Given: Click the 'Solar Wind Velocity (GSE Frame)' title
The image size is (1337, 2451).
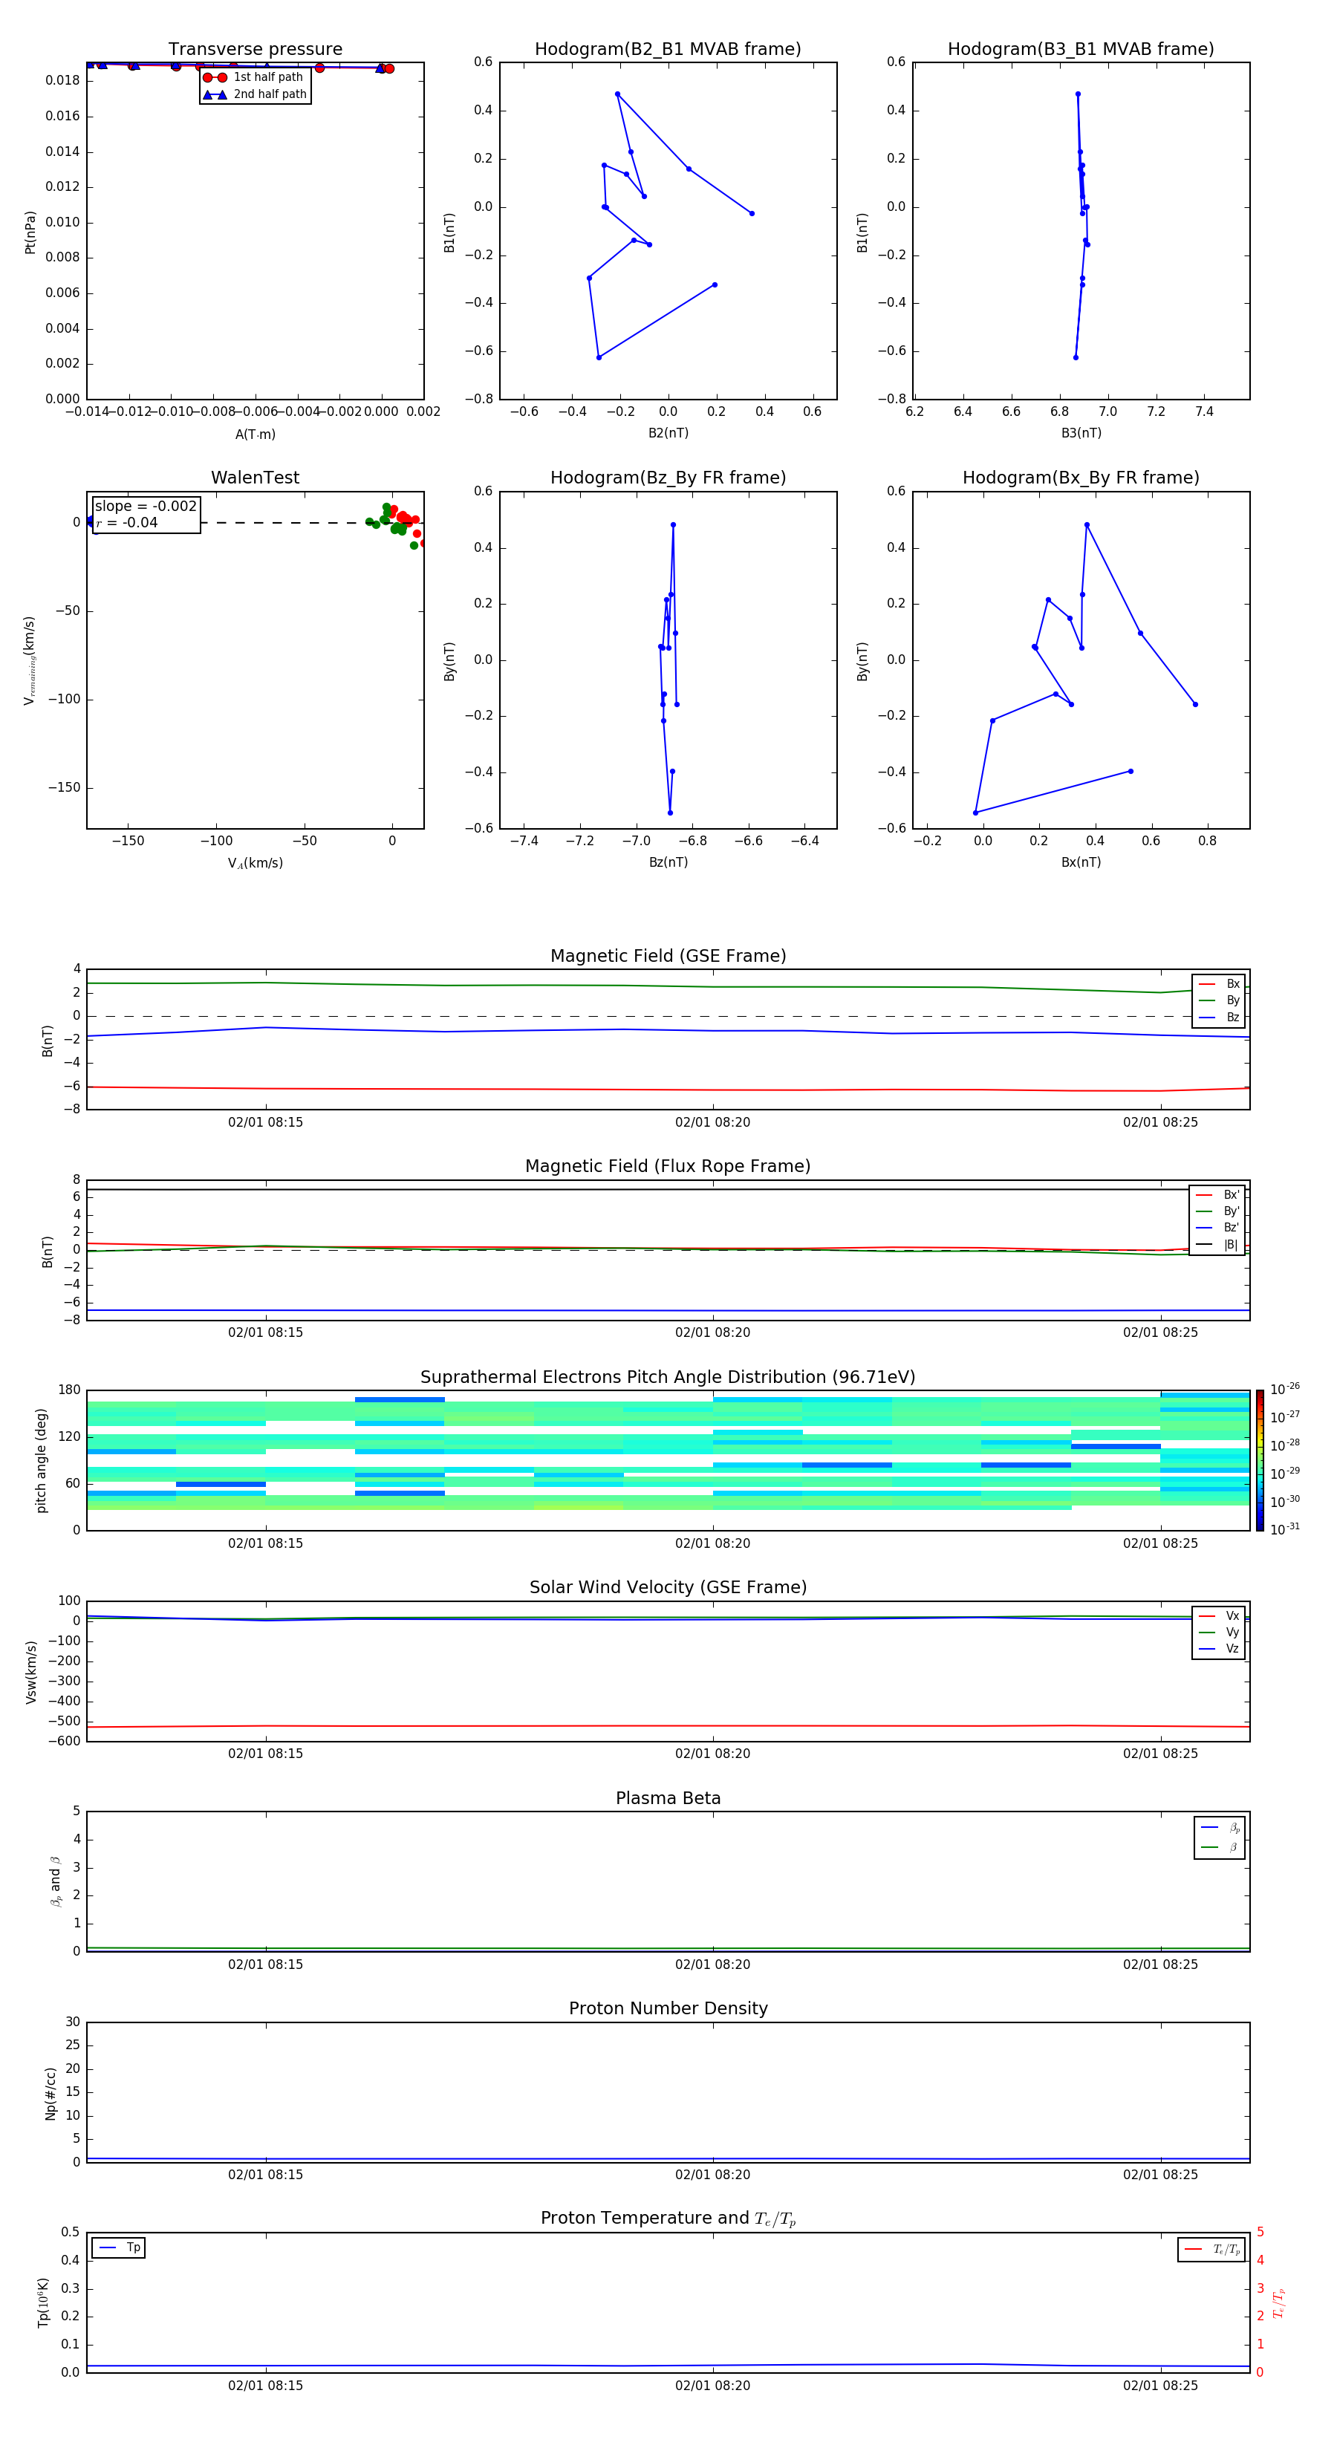Looking at the screenshot, I should click(x=668, y=1588).
